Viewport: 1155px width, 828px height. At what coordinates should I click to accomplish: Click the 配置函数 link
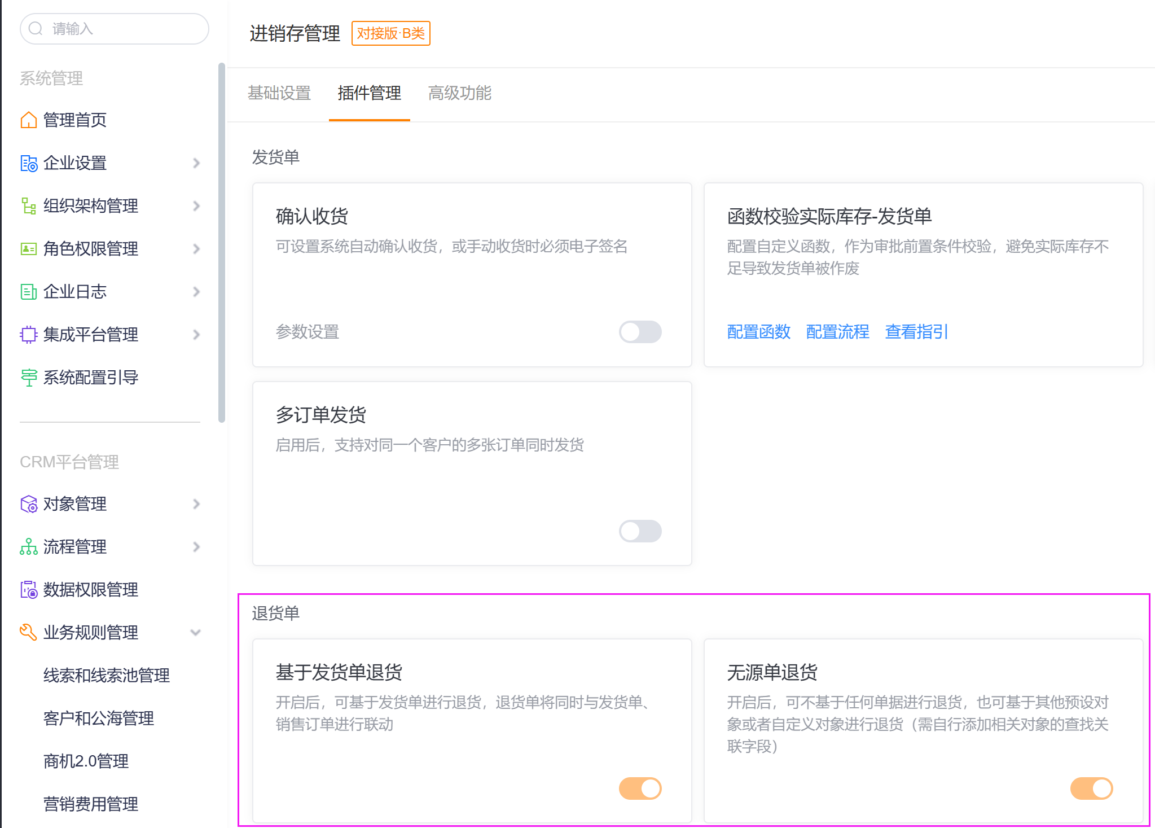(758, 332)
